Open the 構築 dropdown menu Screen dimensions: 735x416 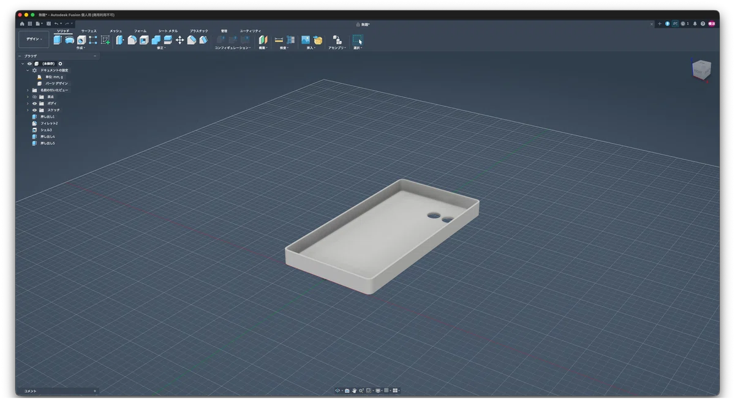263,48
